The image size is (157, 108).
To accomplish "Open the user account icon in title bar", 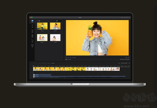I will coord(124,17).
